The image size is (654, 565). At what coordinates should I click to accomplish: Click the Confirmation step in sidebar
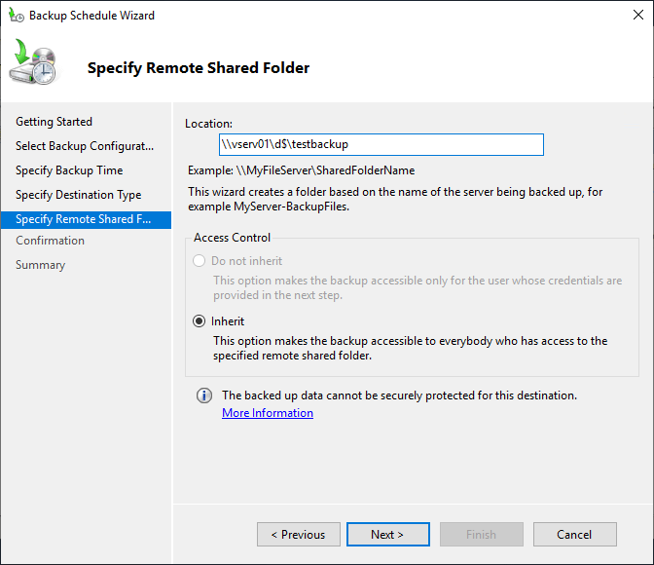click(x=50, y=241)
